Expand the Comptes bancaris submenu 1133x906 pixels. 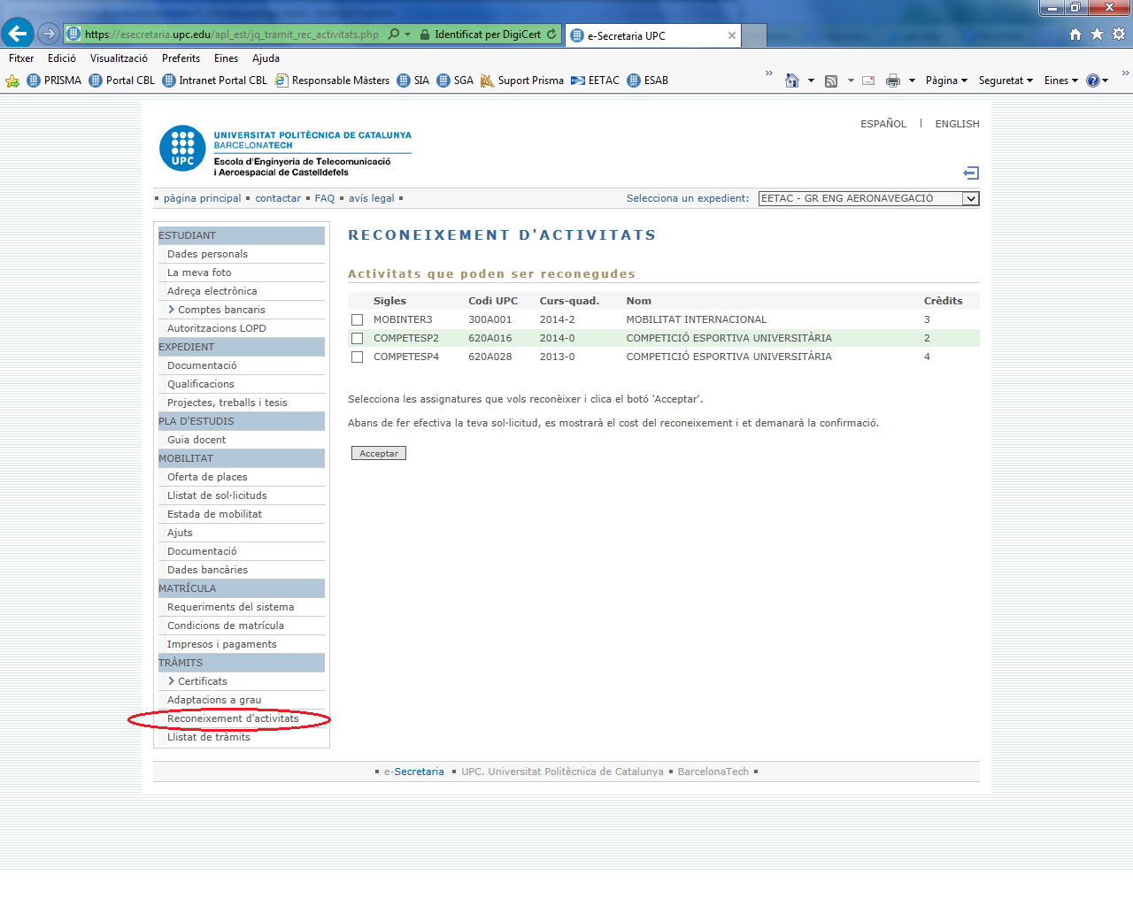pyautogui.click(x=216, y=310)
